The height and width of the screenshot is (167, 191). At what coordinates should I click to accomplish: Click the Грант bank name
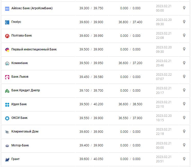coord(15,159)
